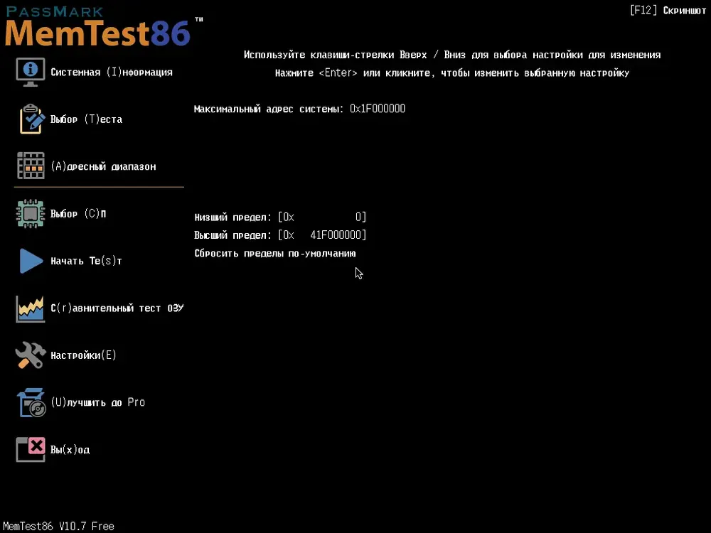The image size is (711, 533).
Task: Click the blue Start Test play icon
Action: pos(31,261)
